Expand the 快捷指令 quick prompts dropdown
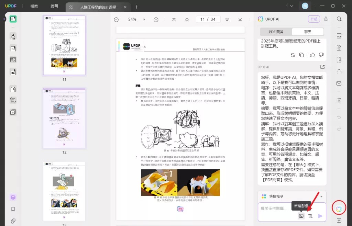 coord(321,196)
